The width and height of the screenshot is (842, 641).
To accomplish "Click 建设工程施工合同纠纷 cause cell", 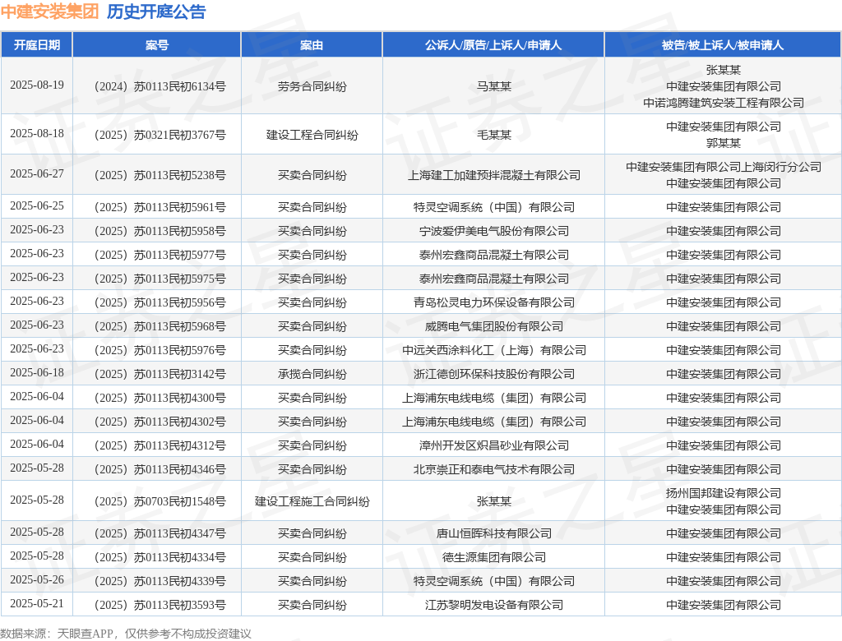I will [312, 501].
